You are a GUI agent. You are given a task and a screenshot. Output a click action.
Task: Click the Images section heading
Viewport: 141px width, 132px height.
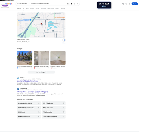click(20, 48)
